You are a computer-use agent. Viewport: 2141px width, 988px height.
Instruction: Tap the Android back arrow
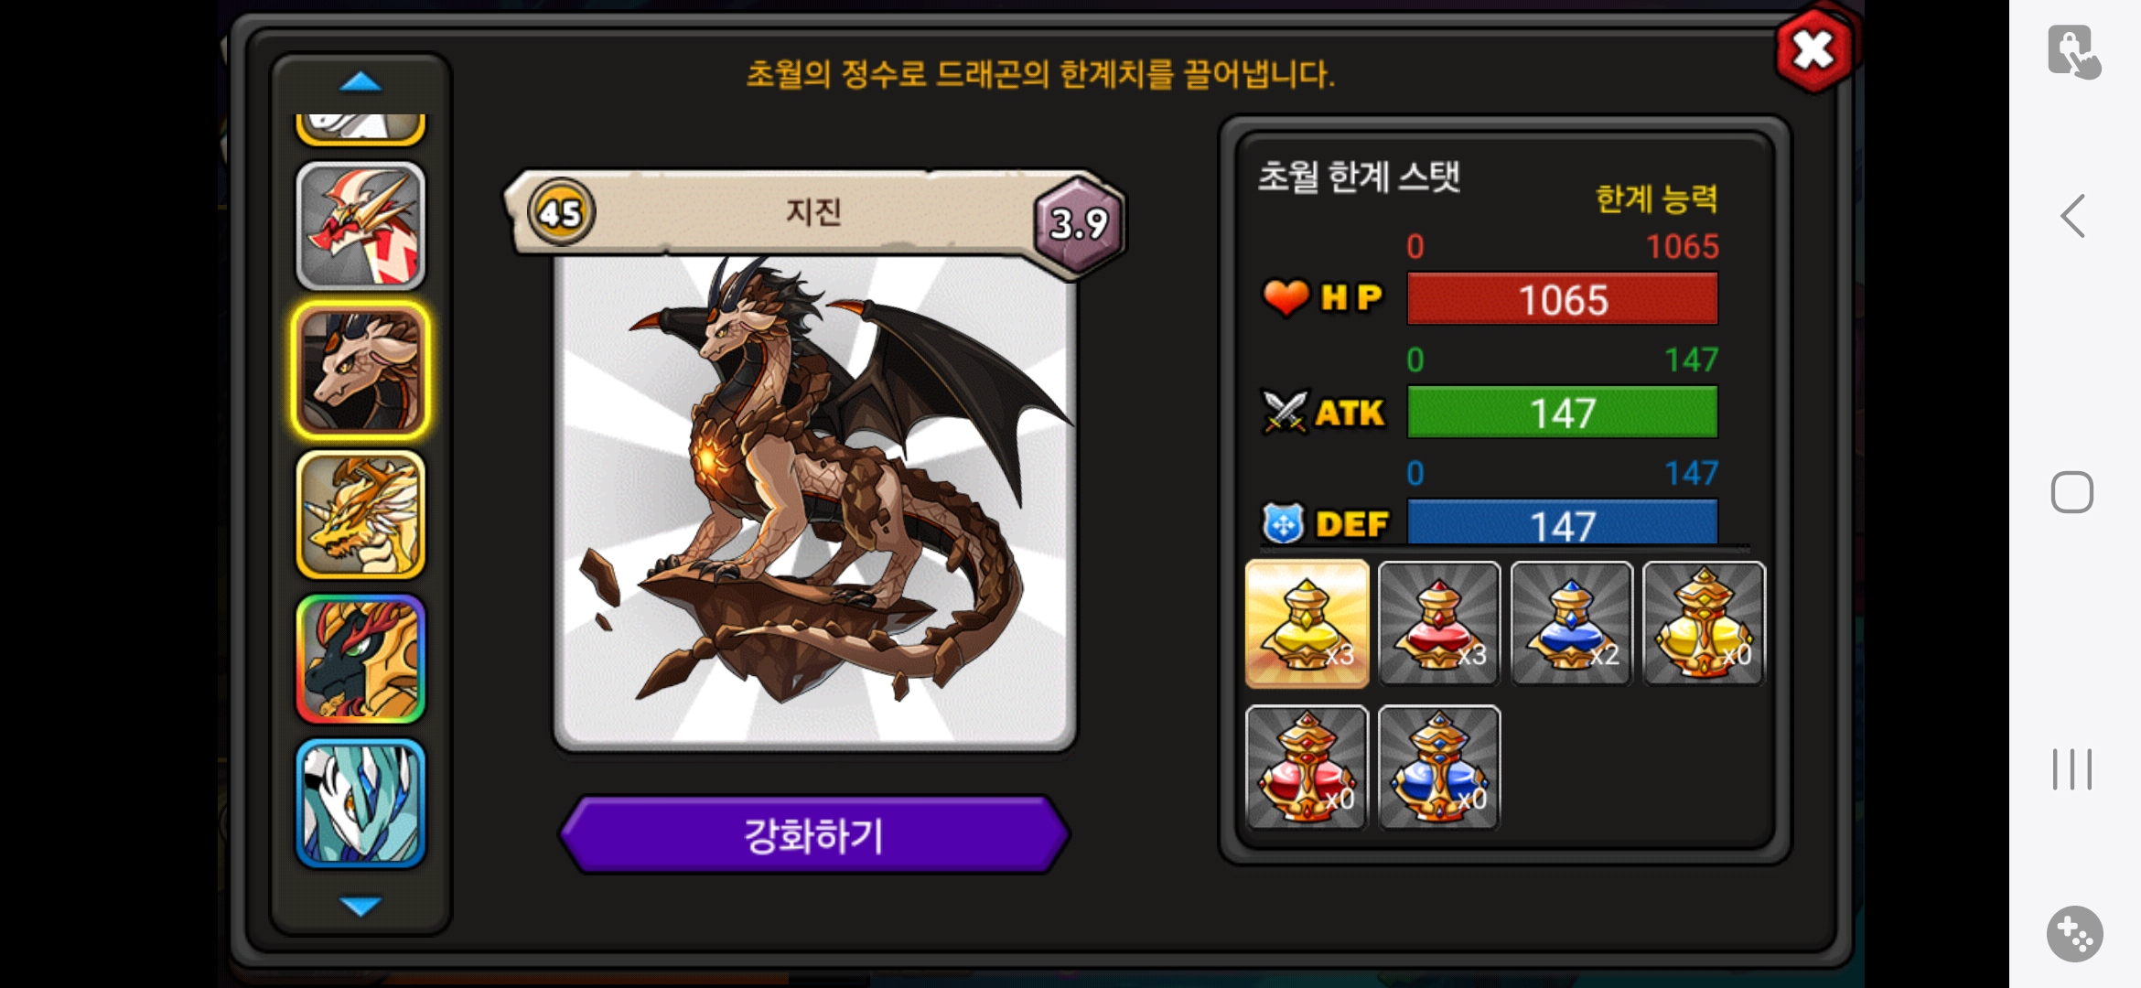[2073, 217]
